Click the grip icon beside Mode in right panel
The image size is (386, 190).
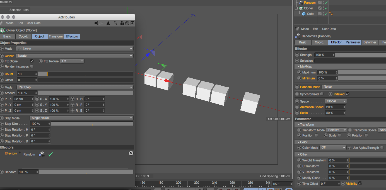[x=297, y=29]
